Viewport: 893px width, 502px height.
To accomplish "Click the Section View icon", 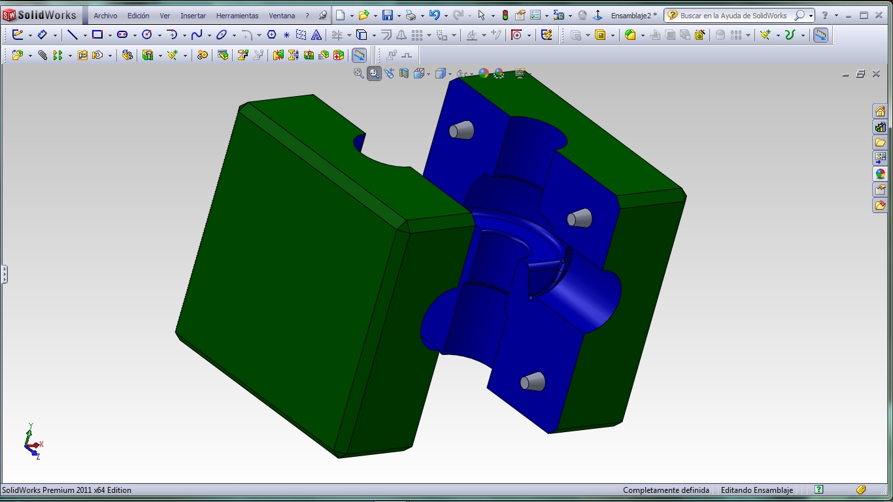I will coord(403,73).
